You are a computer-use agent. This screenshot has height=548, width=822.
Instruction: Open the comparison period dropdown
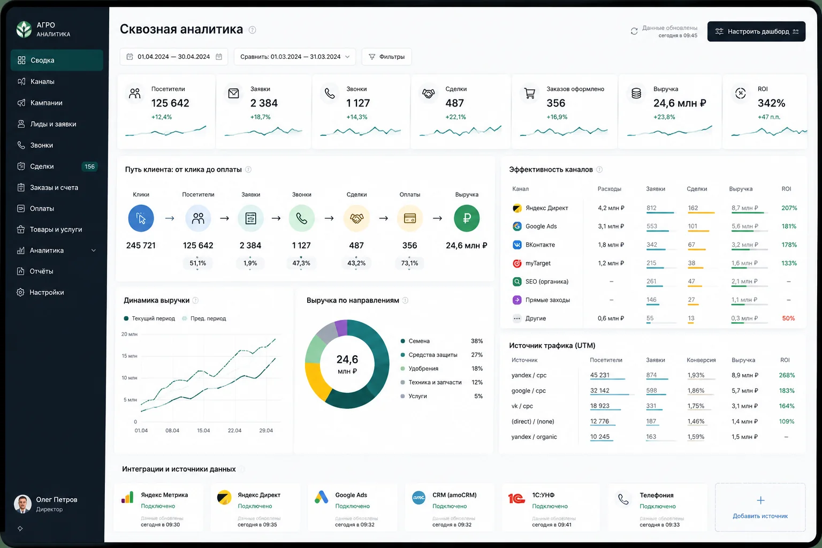(295, 57)
